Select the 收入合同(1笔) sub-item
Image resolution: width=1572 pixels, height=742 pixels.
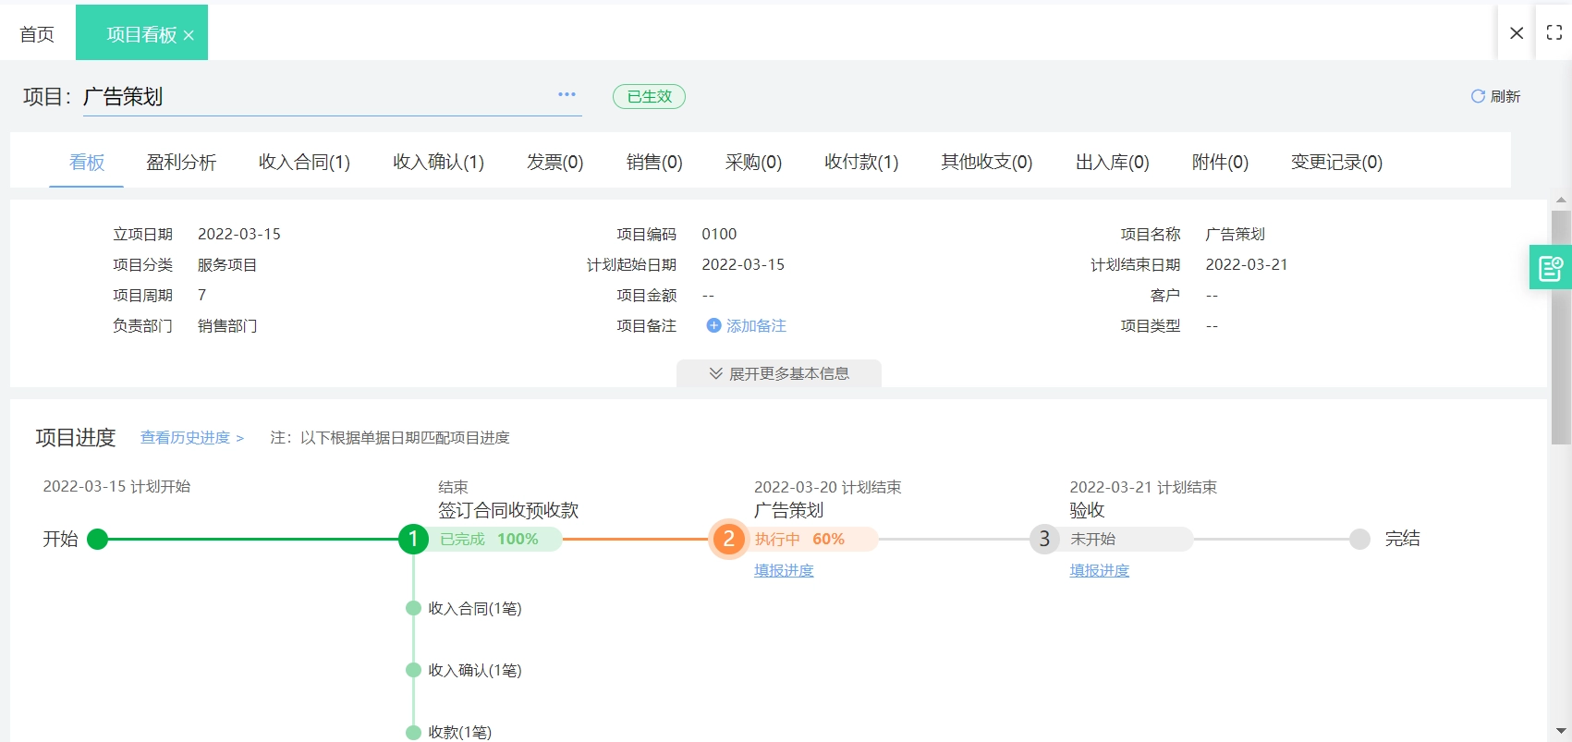coord(474,608)
